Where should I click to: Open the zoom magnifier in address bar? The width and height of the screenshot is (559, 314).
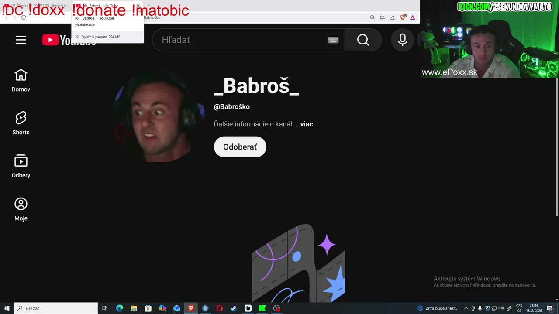point(372,17)
